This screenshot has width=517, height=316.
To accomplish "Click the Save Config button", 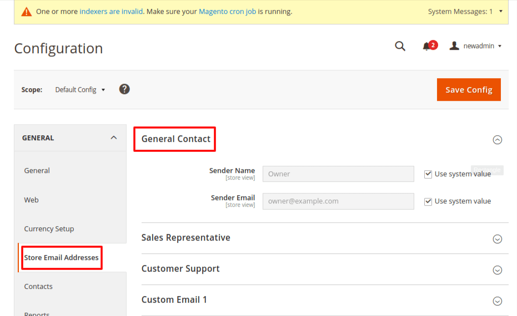I will (469, 90).
